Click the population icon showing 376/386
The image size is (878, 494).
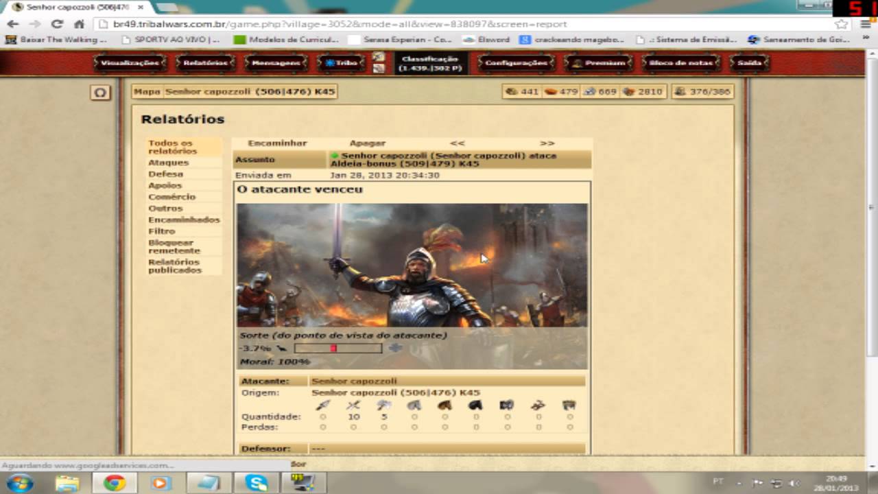[x=680, y=91]
